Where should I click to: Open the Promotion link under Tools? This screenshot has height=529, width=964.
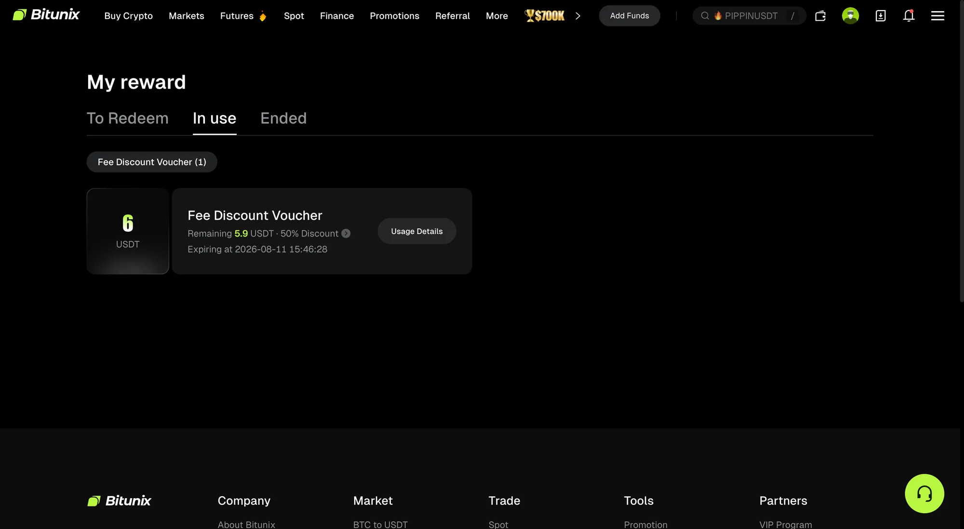(645, 524)
